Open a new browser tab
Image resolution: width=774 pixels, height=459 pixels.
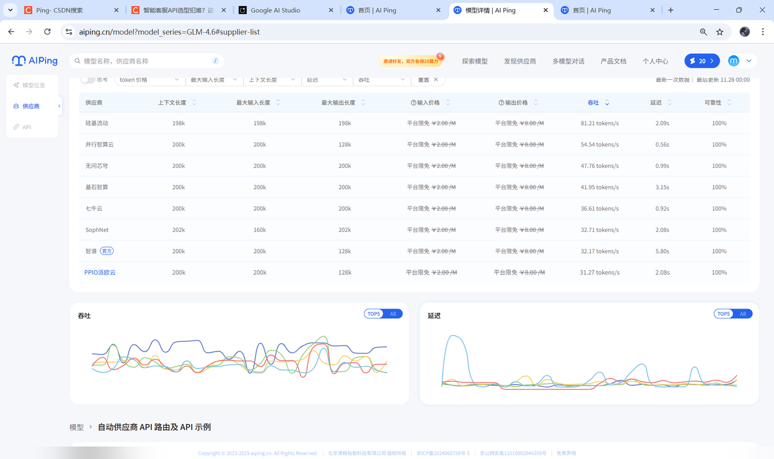click(x=671, y=10)
